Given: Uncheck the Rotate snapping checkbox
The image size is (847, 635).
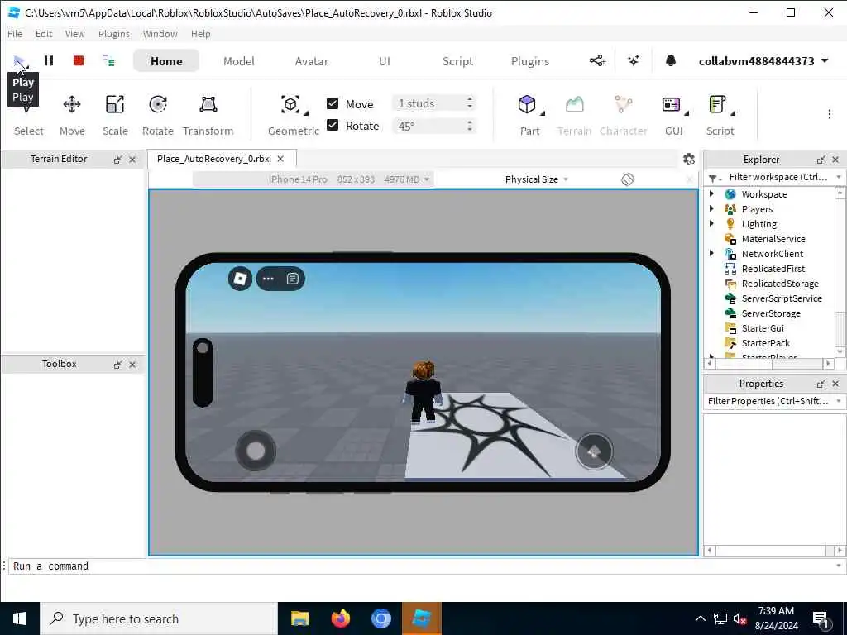Looking at the screenshot, I should pos(333,126).
